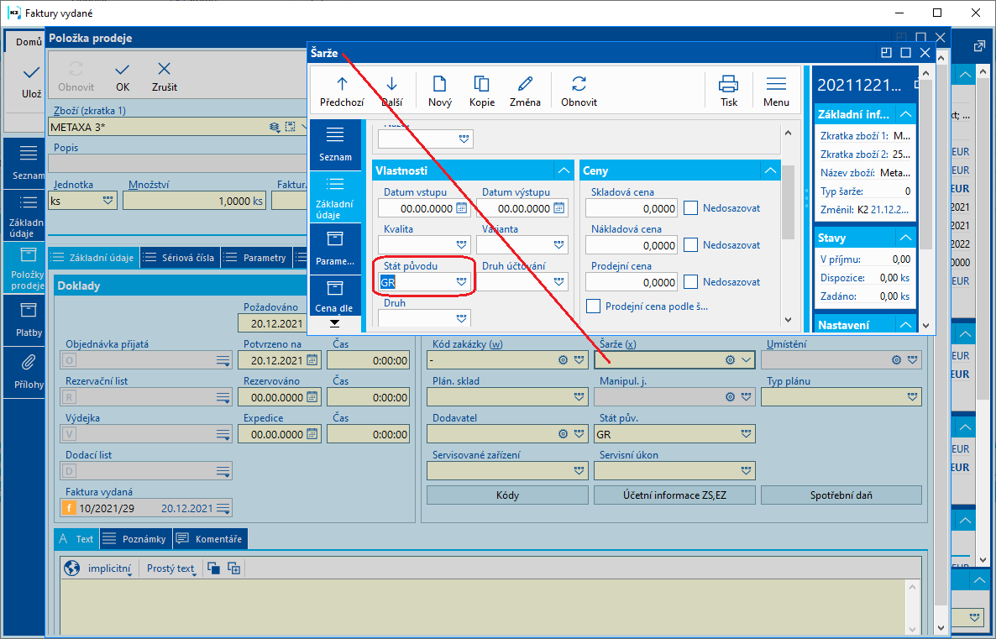Click Účetní informace ZS,EZ button
The width and height of the screenshot is (996, 639).
coord(674,495)
